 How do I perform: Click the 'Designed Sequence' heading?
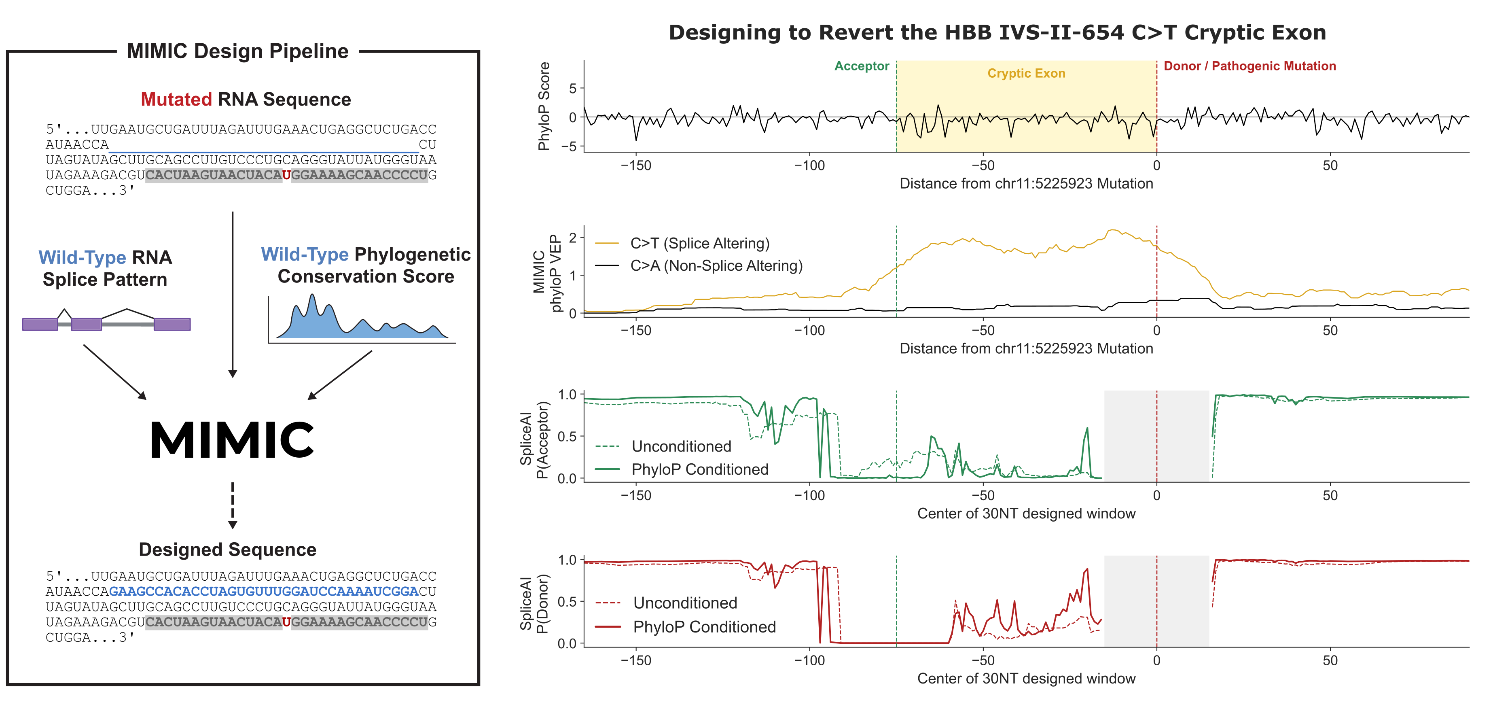(x=228, y=549)
